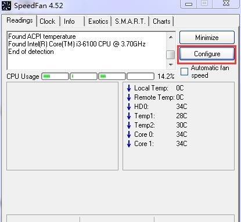
Task: Click the log scroll up arrow
Action: tap(171, 37)
